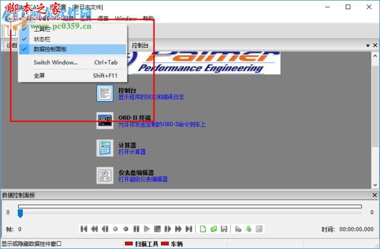Open the 仪表盘编辑器 dashboard editor icon
The width and height of the screenshot is (380, 249).
pyautogui.click(x=104, y=175)
